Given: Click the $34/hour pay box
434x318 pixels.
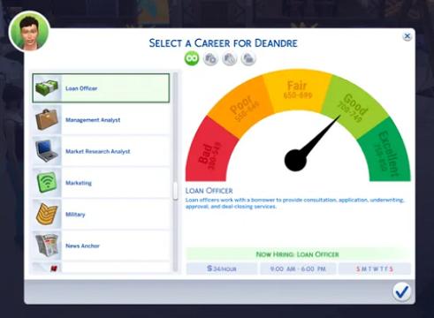Looking at the screenshot, I should (x=222, y=269).
